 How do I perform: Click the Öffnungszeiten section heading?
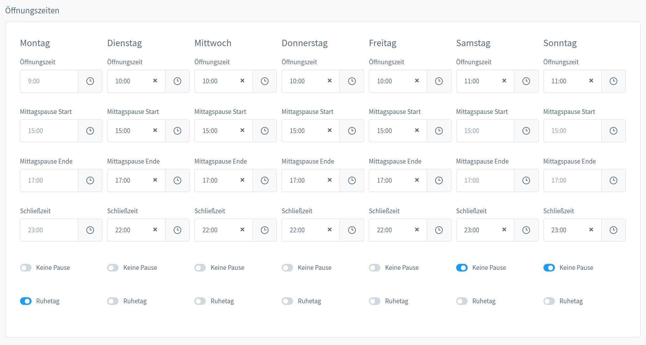tap(32, 11)
